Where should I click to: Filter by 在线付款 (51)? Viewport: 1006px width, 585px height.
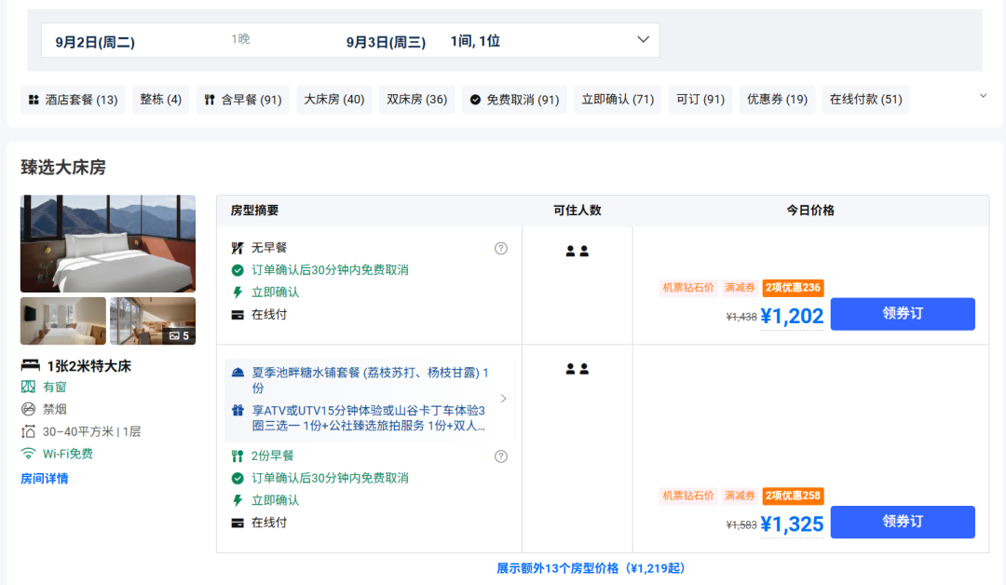[x=865, y=100]
